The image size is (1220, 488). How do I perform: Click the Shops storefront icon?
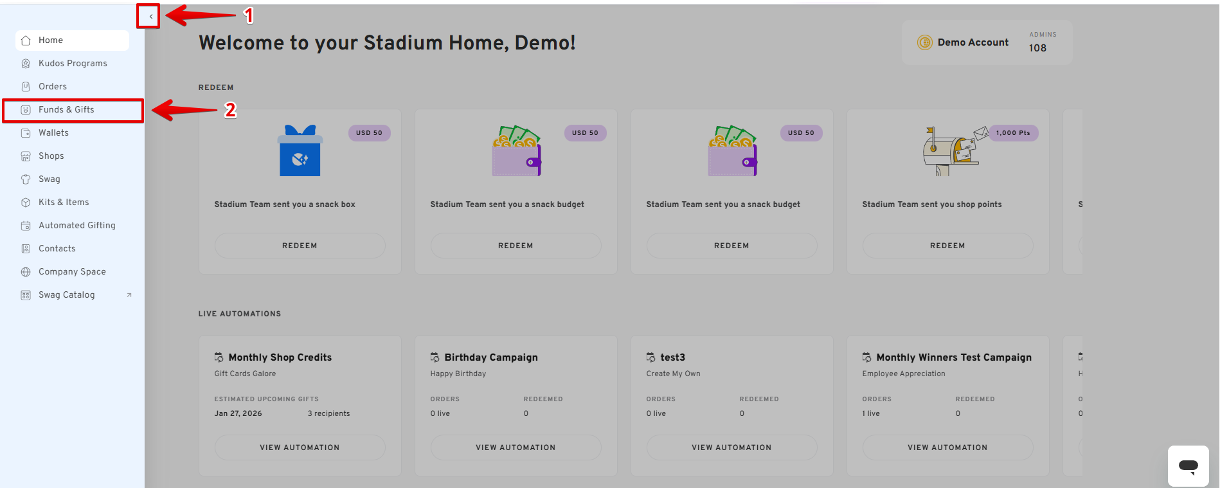click(x=26, y=156)
